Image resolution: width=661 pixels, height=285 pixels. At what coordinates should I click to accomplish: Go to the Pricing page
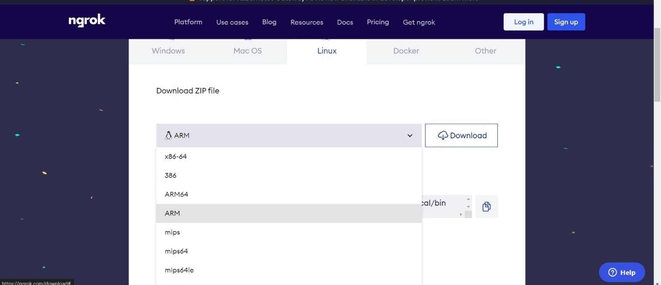point(378,22)
